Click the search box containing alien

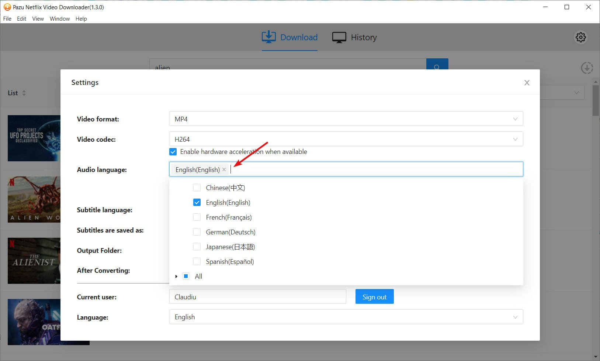click(288, 64)
